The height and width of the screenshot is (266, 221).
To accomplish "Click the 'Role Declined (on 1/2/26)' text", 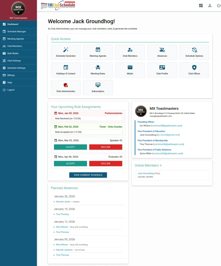I will pos(68,118).
